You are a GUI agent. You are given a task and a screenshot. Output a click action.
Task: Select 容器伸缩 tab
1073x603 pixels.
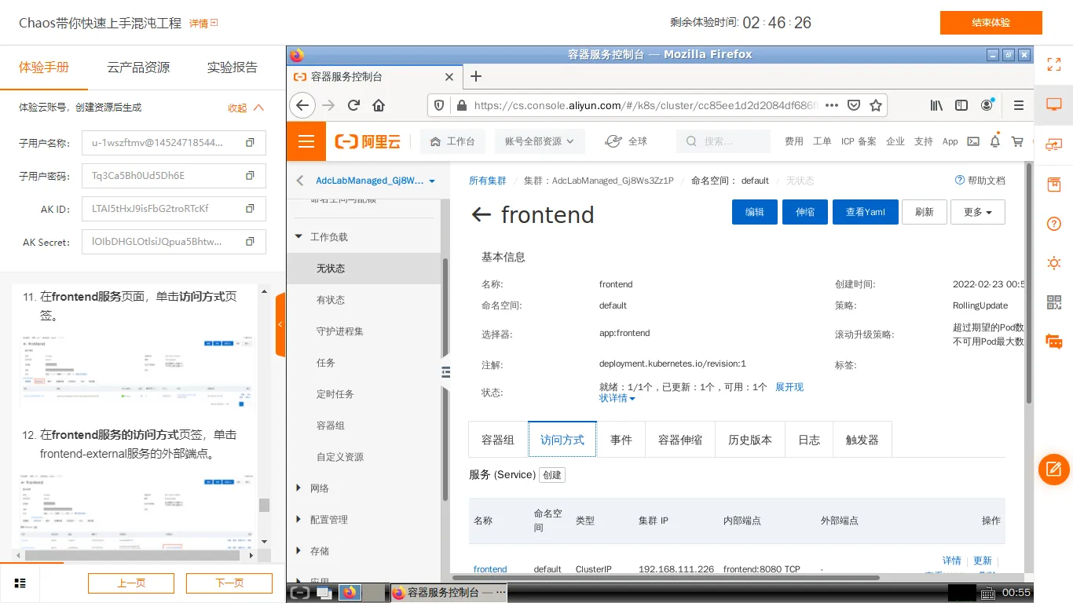[680, 440]
